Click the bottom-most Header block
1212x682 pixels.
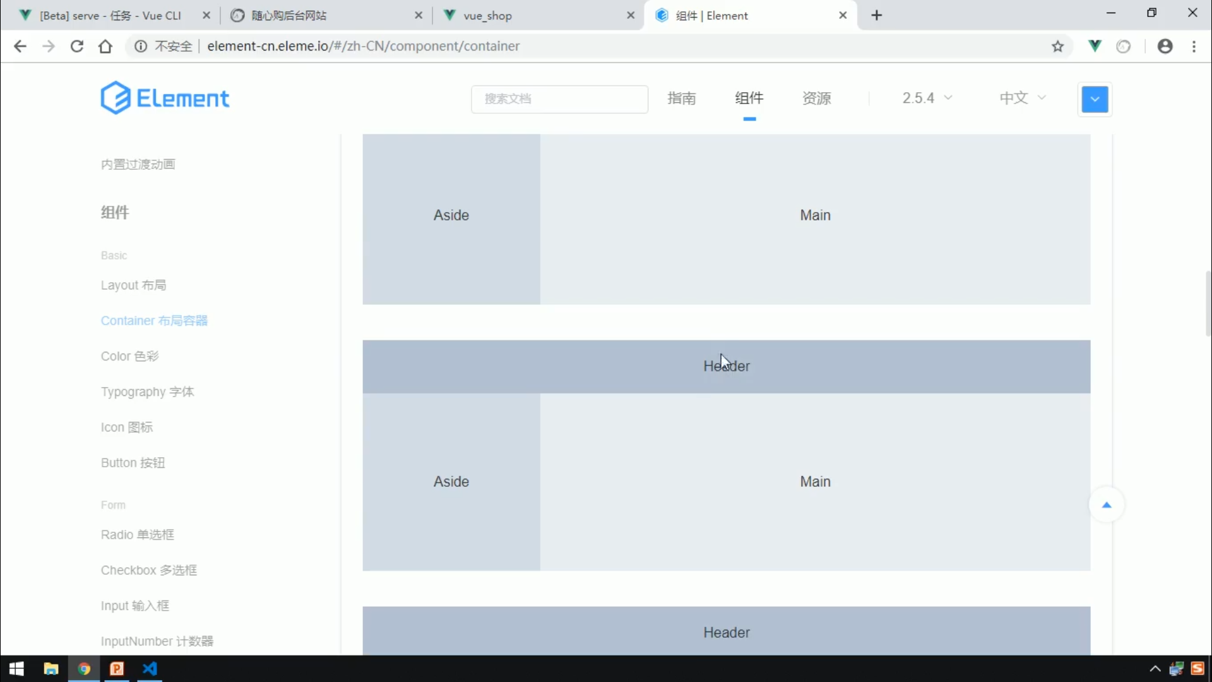(727, 631)
